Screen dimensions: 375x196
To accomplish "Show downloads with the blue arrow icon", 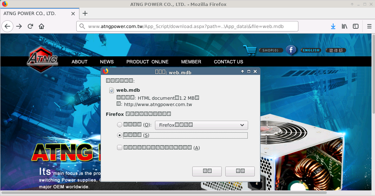I will 333,26.
